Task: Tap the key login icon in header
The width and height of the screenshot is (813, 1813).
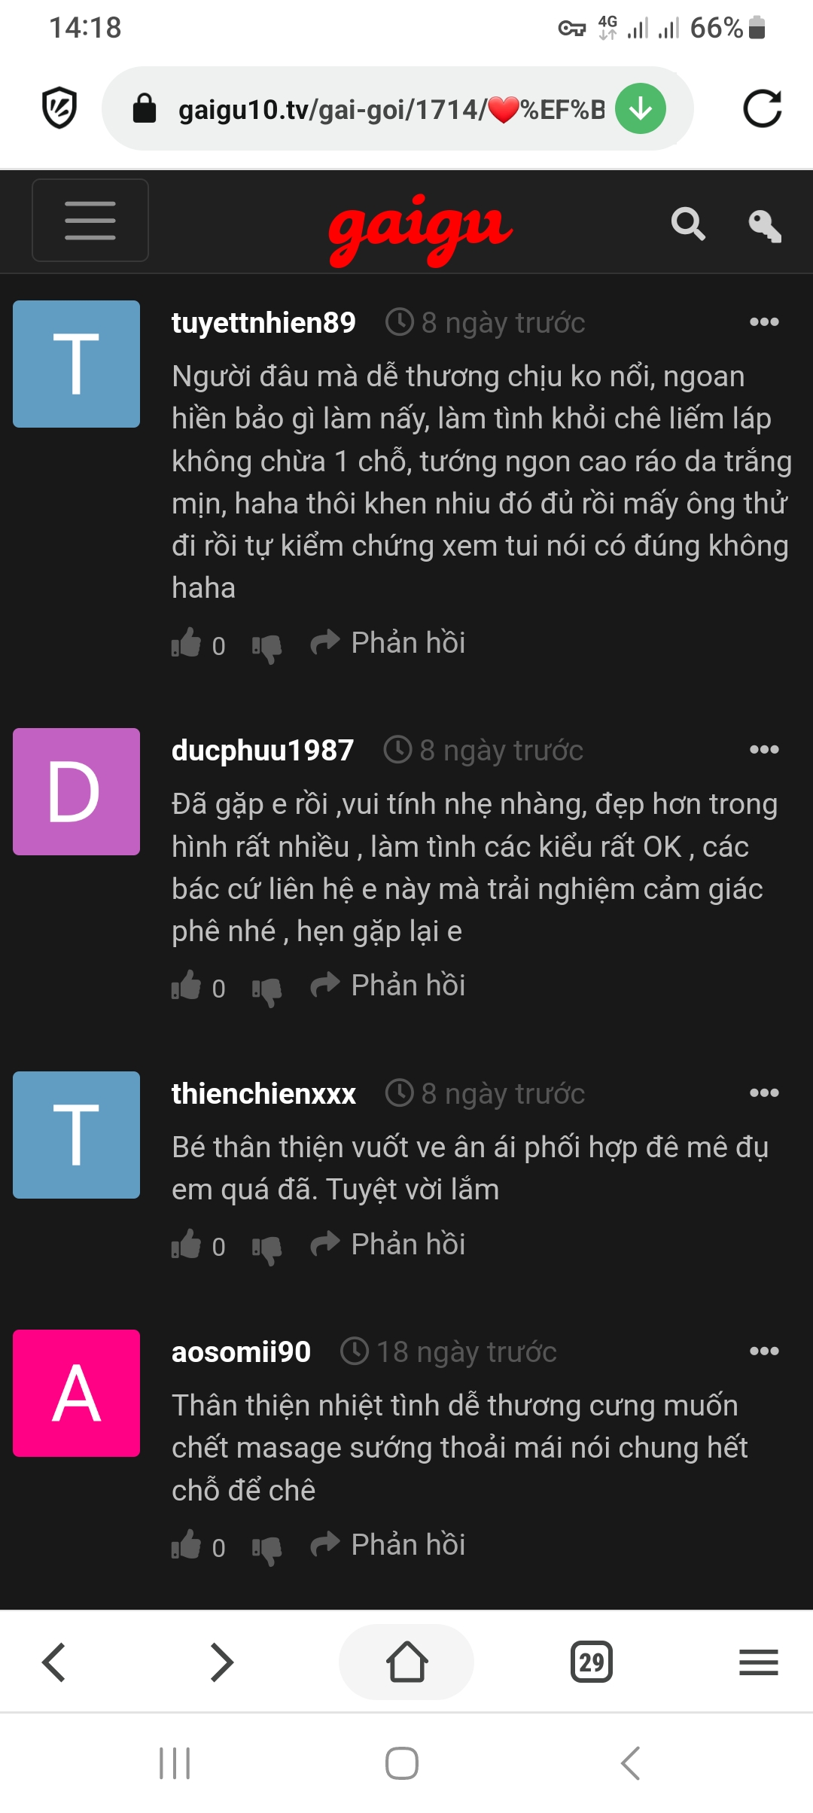Action: click(x=765, y=225)
